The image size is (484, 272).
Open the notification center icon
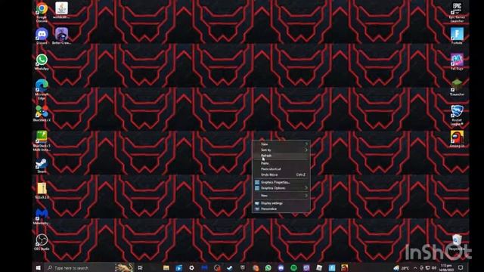point(461,267)
